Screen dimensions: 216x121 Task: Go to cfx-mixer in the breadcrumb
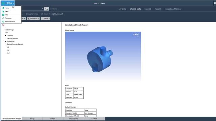(45, 14)
